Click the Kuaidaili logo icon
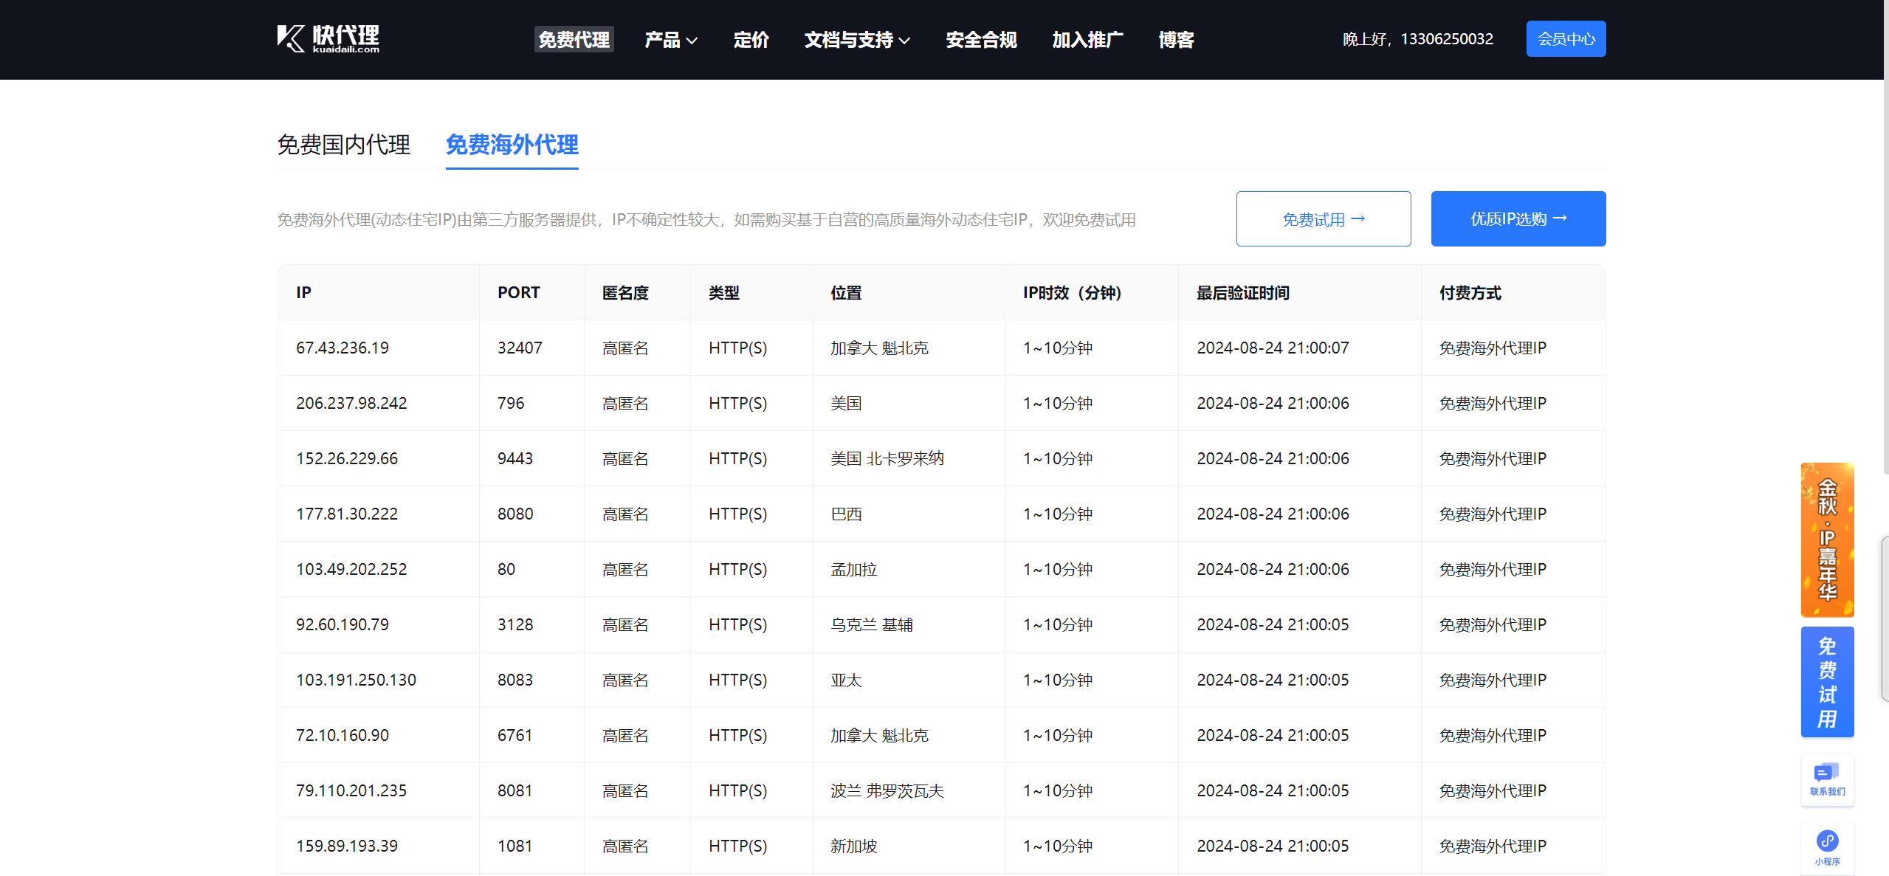 [290, 38]
